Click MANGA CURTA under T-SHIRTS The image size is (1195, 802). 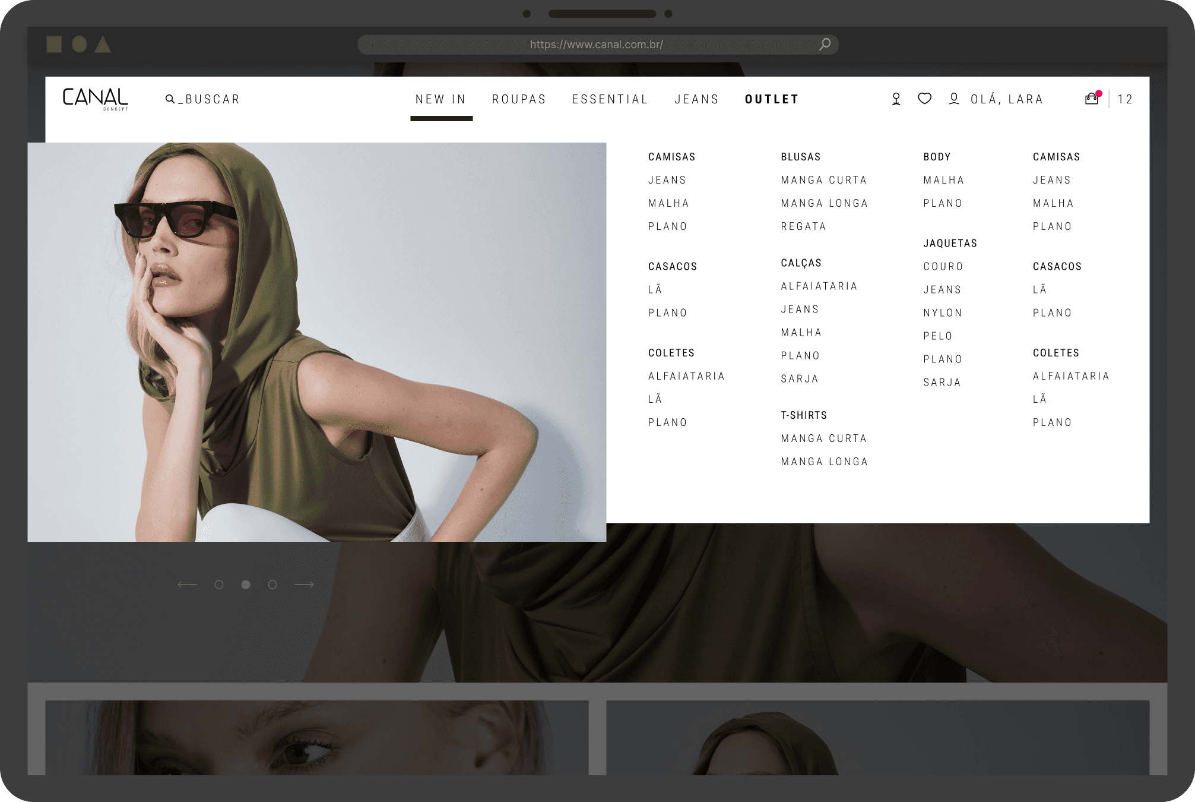pos(824,438)
